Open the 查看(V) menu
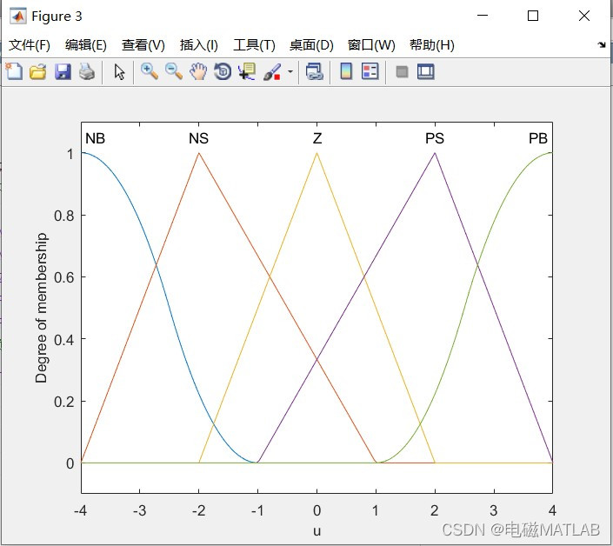Screen dimensions: 613x546 [x=143, y=45]
